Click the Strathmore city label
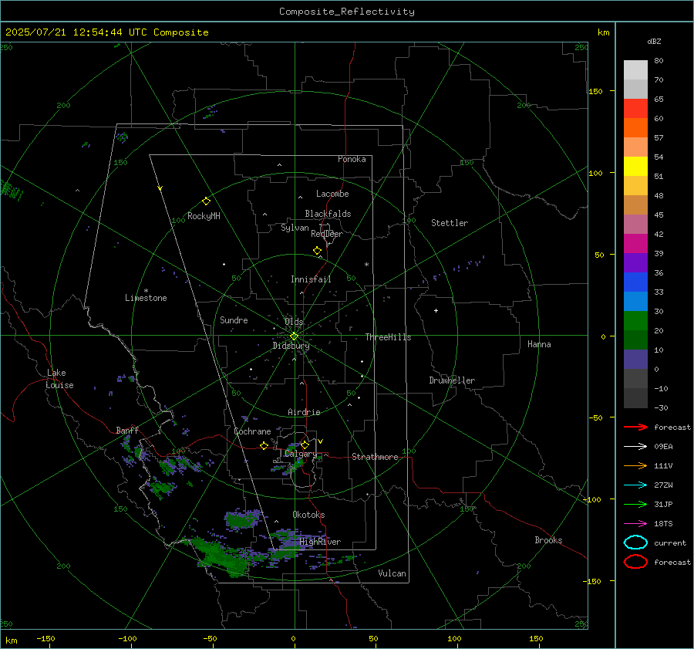 coord(375,457)
